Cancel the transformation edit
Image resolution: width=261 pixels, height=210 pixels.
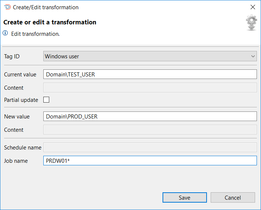click(233, 197)
